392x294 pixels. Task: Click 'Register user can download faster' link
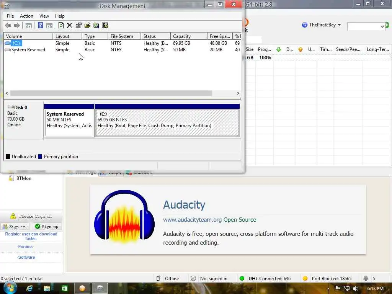31,236
